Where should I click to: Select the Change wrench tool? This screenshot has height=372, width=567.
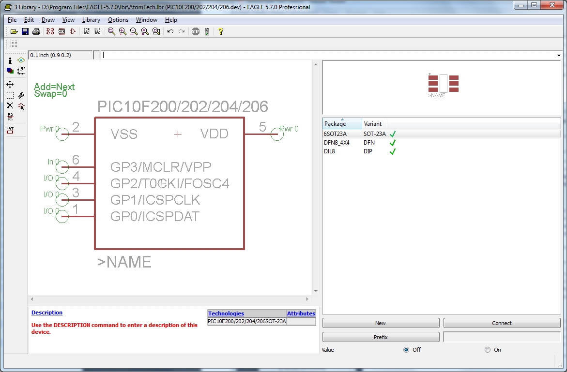(21, 95)
